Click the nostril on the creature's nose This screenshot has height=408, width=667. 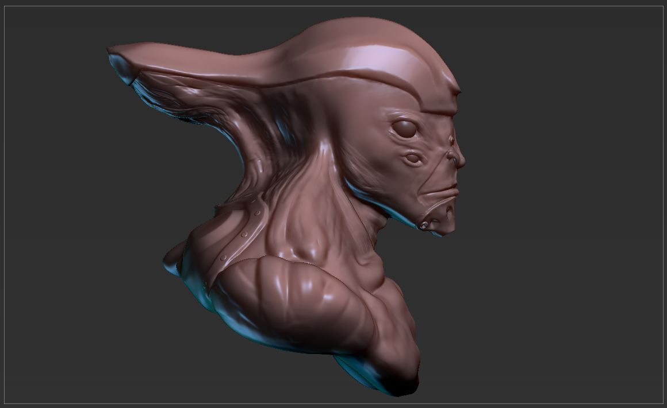click(454, 159)
